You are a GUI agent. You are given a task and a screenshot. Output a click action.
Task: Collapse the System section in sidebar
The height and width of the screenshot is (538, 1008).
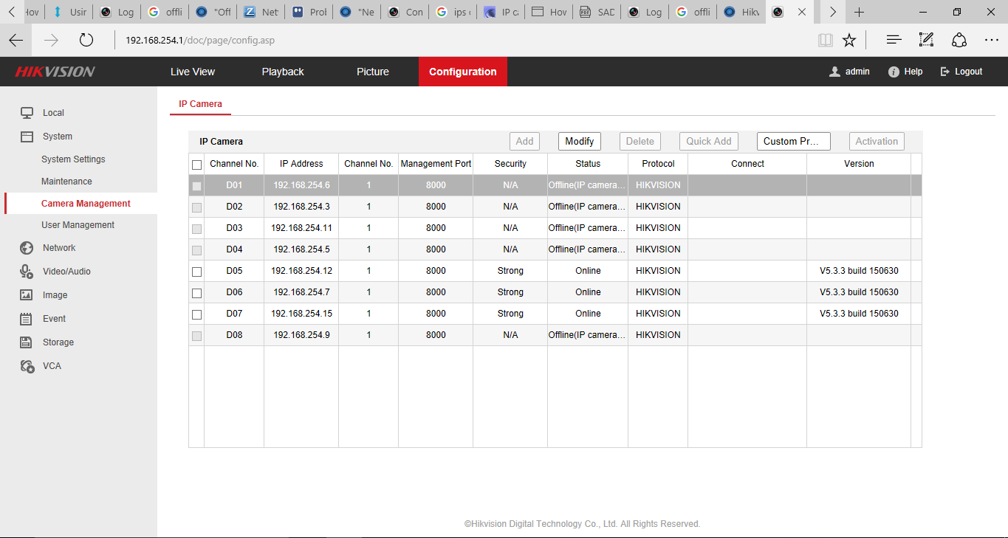click(57, 137)
